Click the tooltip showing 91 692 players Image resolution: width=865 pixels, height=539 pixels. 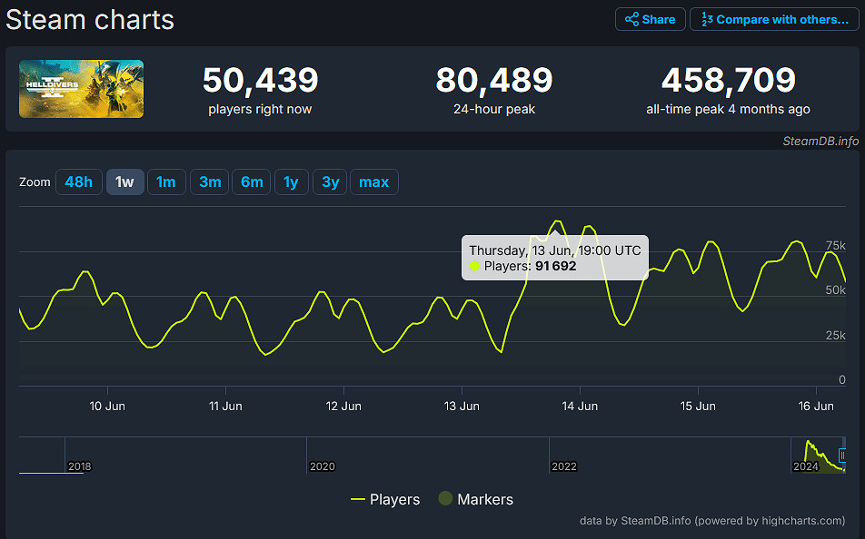pyautogui.click(x=554, y=257)
